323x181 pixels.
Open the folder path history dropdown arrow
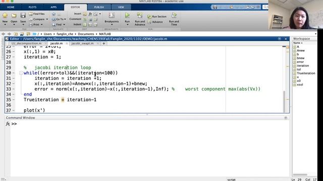[x=315, y=34]
